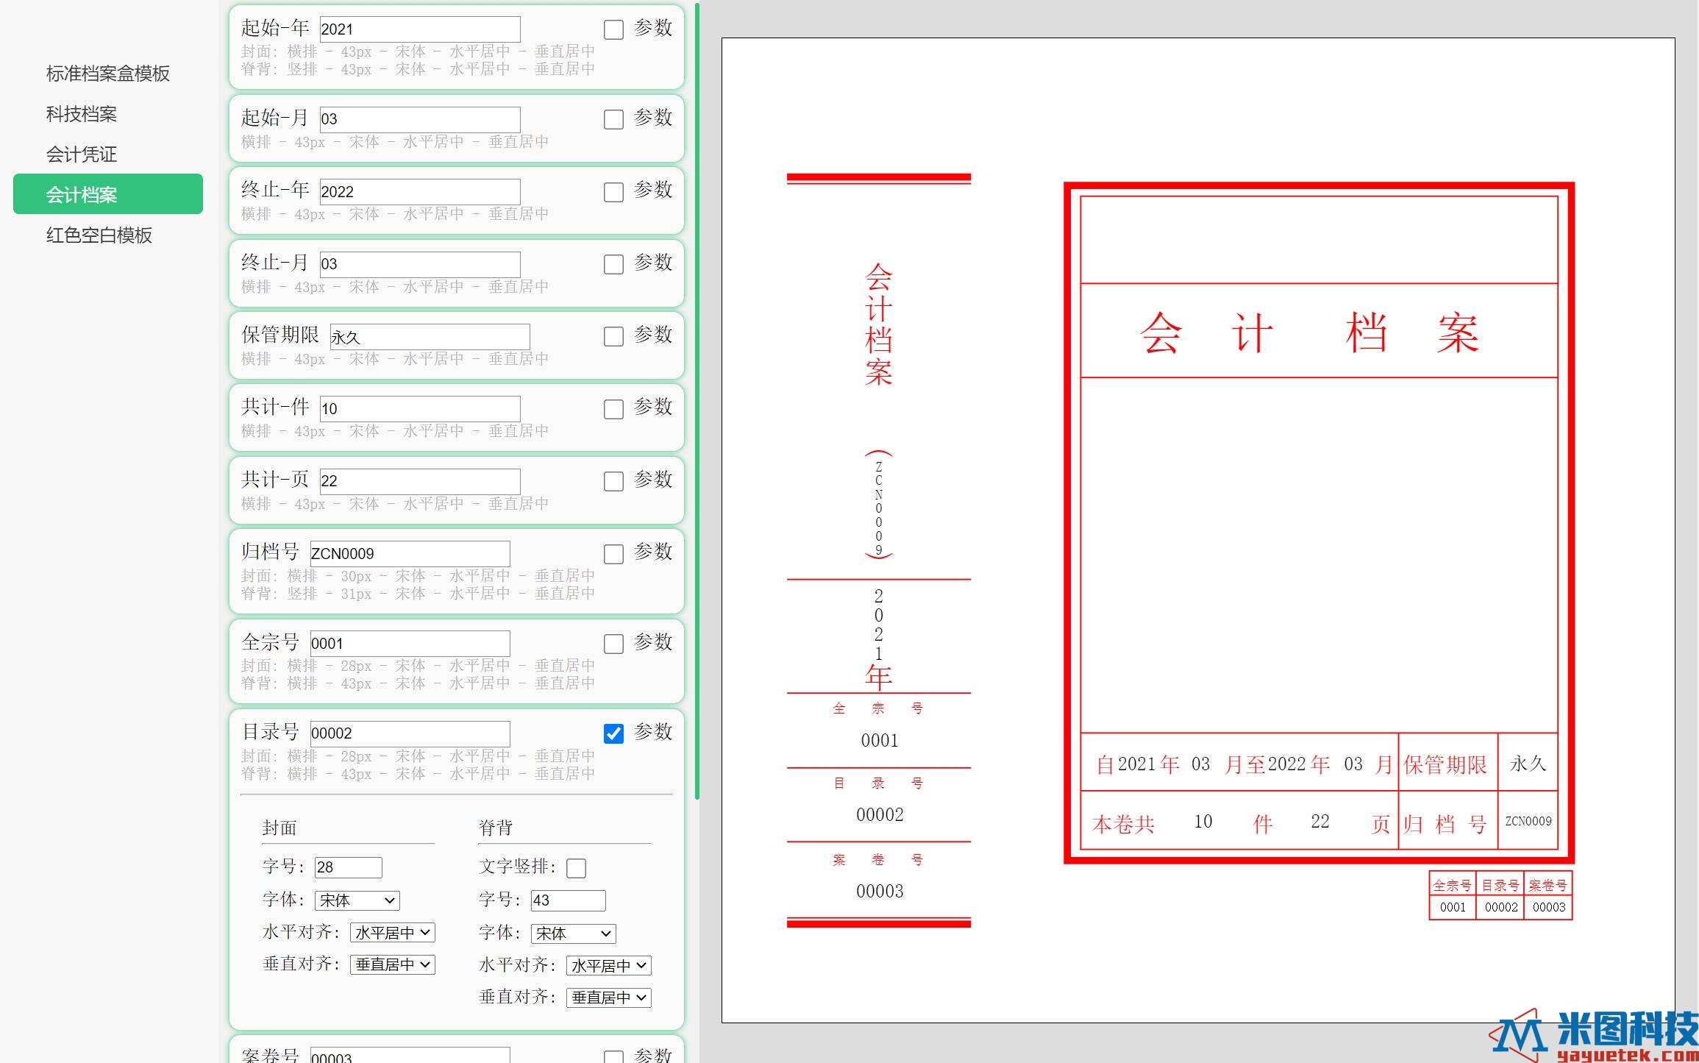Uncheck 参数 checkbox for 目录号
1699x1063 pixels.
point(613,733)
